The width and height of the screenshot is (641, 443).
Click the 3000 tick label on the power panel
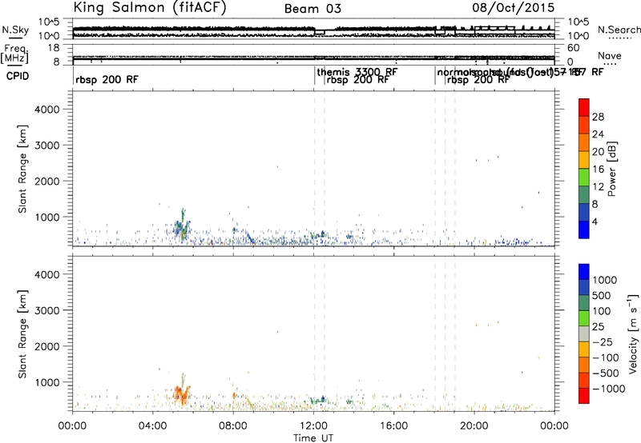pos(46,146)
